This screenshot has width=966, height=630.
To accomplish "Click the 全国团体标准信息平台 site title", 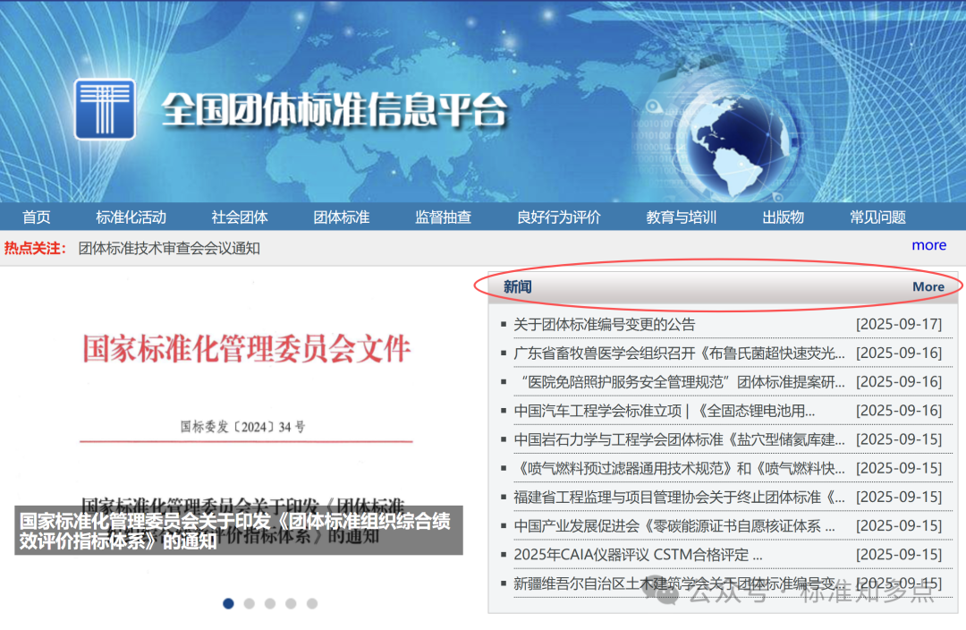I will click(x=335, y=110).
